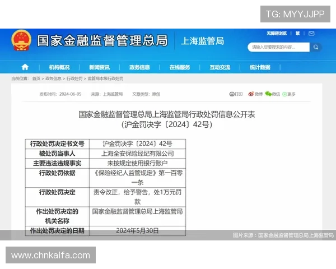Click the 上海监管局 header text

(x=203, y=41)
